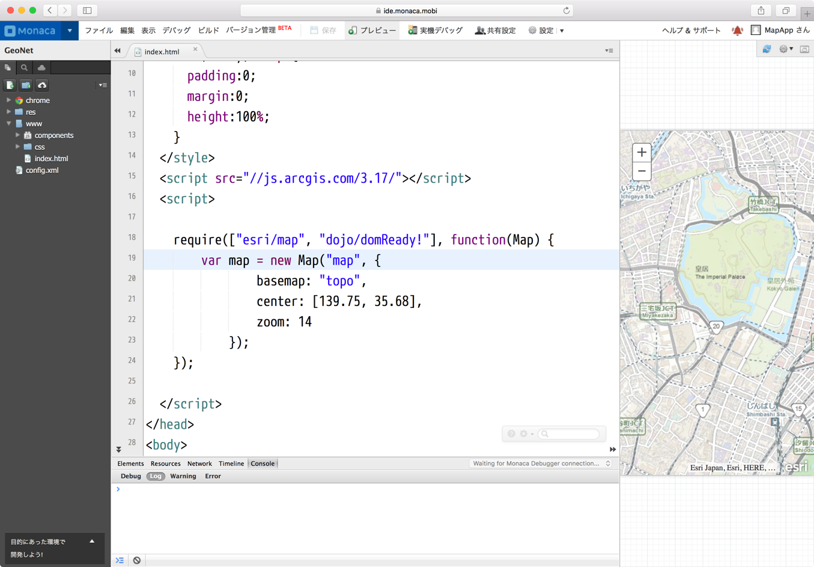Image resolution: width=814 pixels, height=567 pixels.
Task: Open the cloud tab in project sidebar
Action: tap(41, 68)
